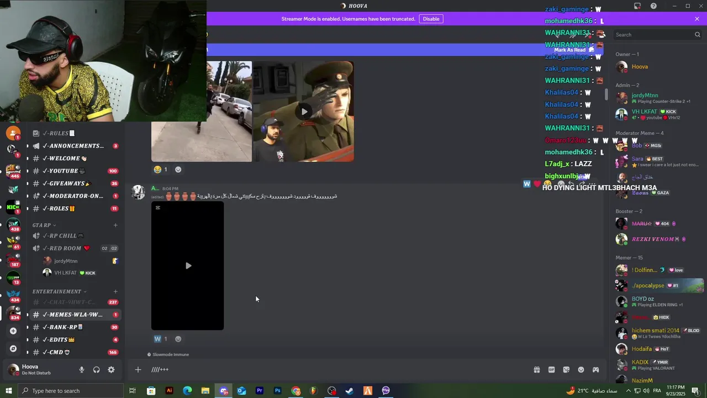Select the MEMES-WLA-9W channel

tap(75, 315)
